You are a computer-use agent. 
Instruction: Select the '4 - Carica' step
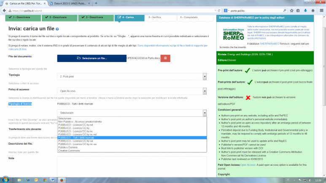[x=129, y=17]
